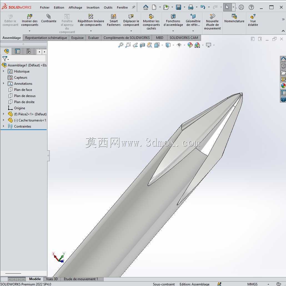Open the Help question mark icon
Viewport: 286px width, 286px height.
tap(251, 7)
